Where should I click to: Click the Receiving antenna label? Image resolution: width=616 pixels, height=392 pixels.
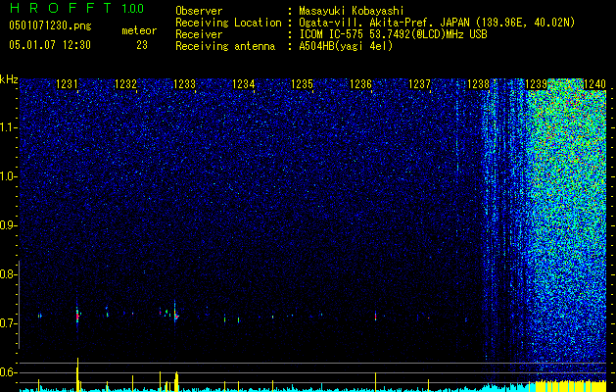(225, 46)
